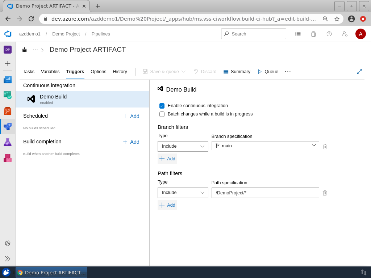Bookmark this page with star icon
The height and width of the screenshot is (278, 371).
[x=337, y=19]
